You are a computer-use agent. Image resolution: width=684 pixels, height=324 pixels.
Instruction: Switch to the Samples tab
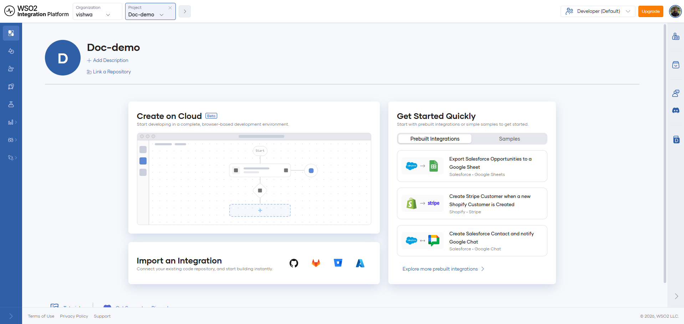(x=509, y=139)
